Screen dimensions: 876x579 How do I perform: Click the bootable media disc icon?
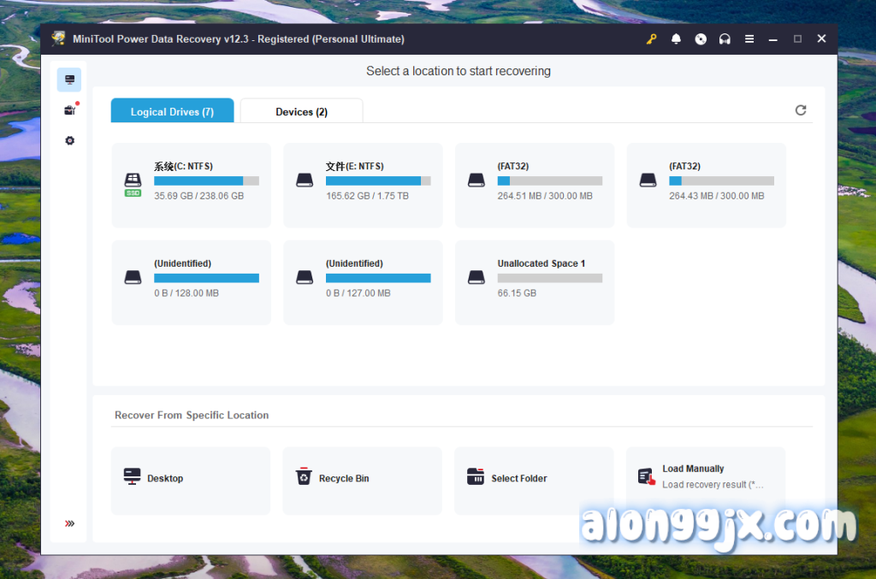[701, 39]
